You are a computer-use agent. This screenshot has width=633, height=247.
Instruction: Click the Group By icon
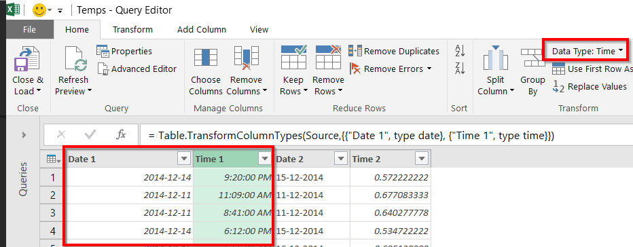click(x=533, y=58)
